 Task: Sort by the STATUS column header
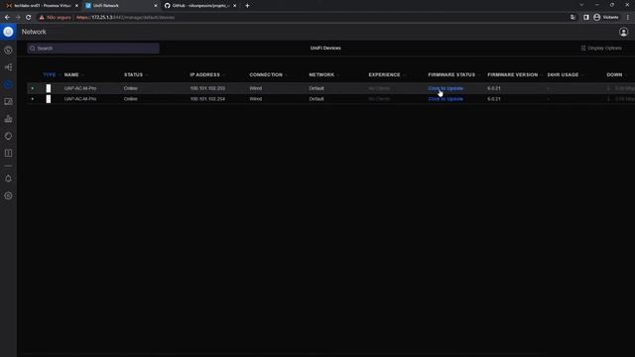(133, 75)
